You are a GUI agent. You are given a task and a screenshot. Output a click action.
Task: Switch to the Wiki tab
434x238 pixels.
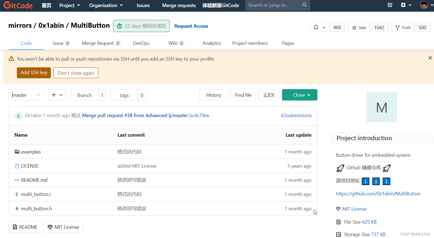(176, 43)
